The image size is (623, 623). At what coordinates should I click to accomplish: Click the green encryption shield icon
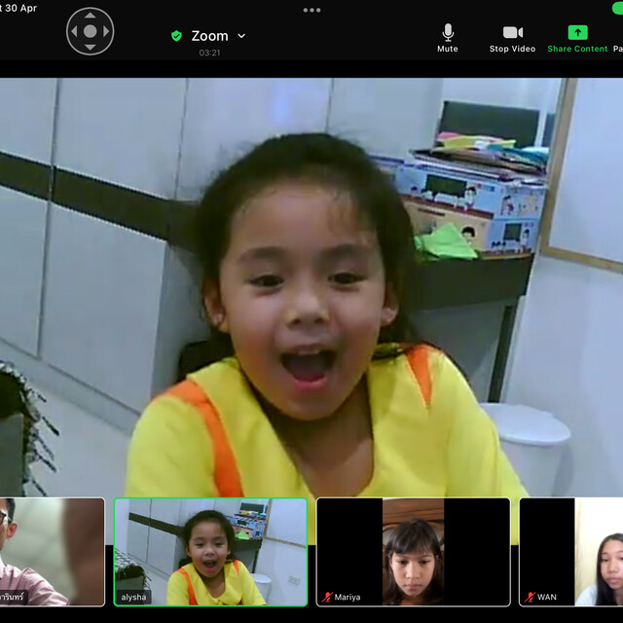[x=176, y=36]
